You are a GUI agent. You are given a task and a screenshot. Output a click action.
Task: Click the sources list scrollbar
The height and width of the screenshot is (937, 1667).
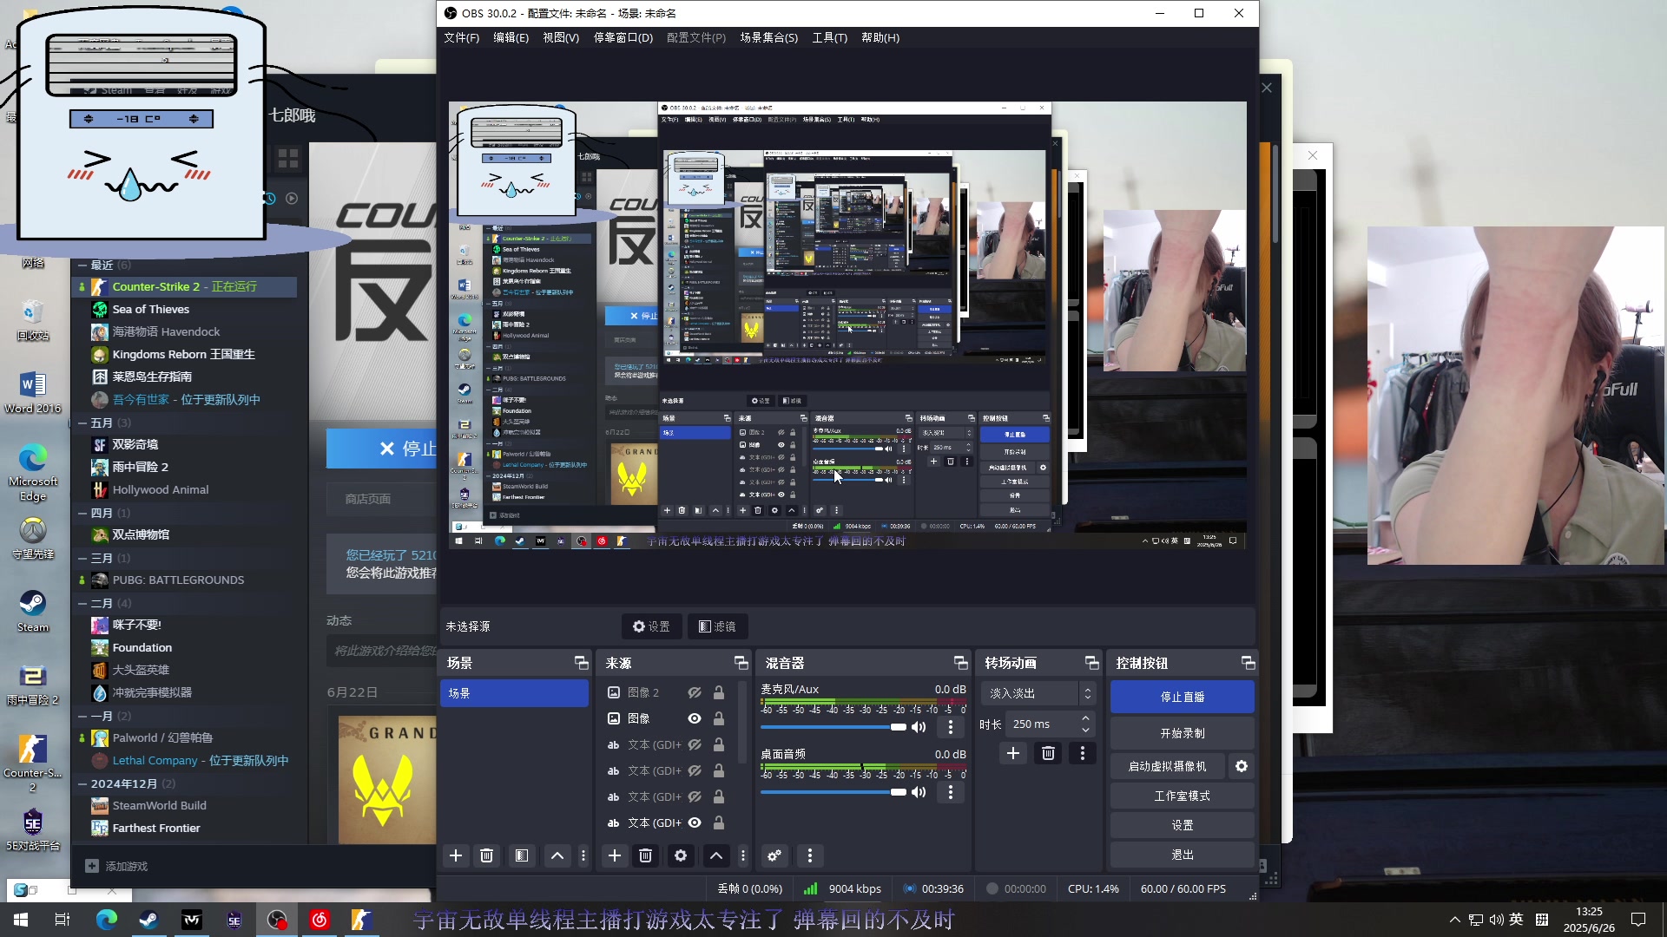click(742, 722)
